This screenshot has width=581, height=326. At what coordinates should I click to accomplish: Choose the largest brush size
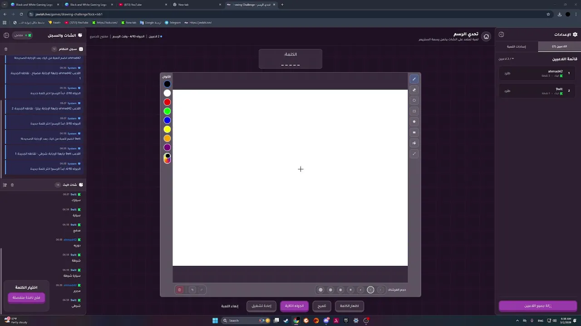pyautogui.click(x=320, y=290)
